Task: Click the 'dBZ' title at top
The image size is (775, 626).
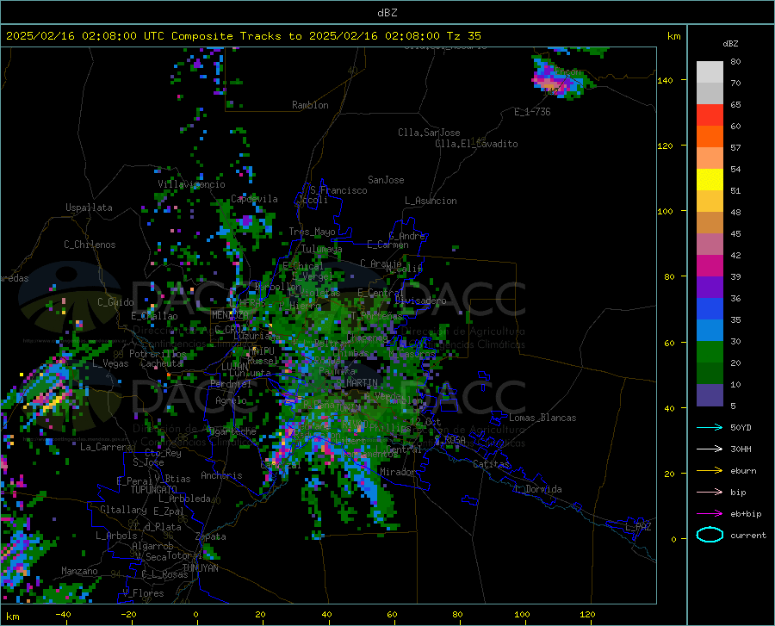Action: pos(387,13)
